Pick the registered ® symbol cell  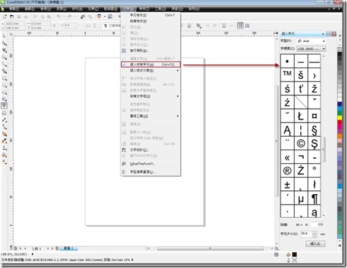[x=287, y=171]
